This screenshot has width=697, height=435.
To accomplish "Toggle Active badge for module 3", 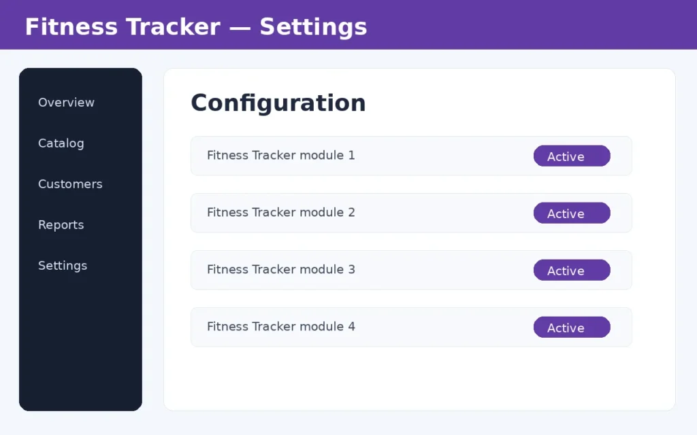I will (x=572, y=271).
